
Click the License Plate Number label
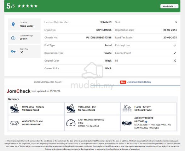coord(56,22)
